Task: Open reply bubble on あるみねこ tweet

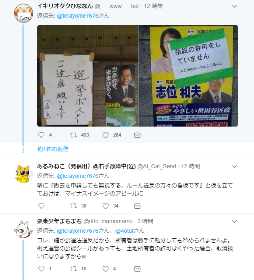Action: pyautogui.click(x=41, y=206)
